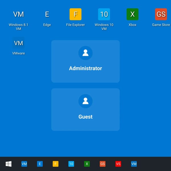Click the red VS taskbar icon
The height and width of the screenshot is (171, 171).
[x=118, y=164]
